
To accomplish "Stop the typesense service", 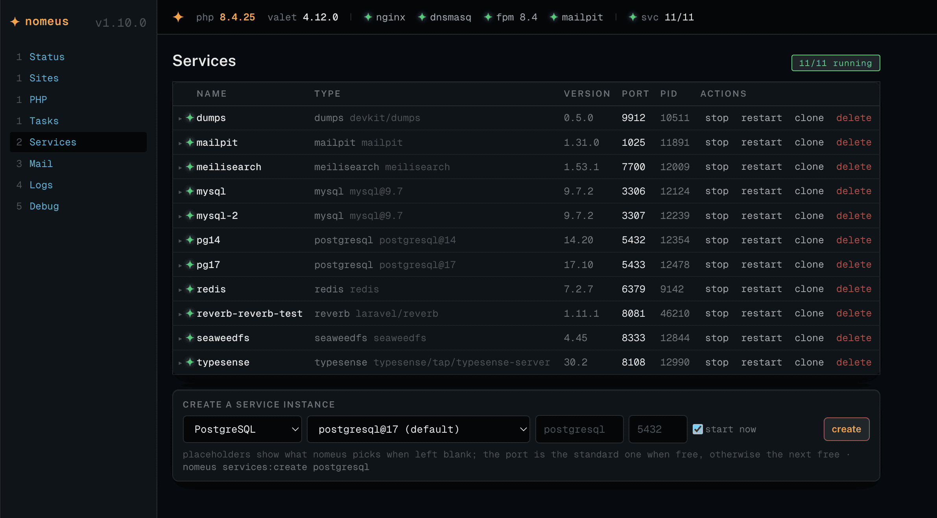I will (x=717, y=362).
